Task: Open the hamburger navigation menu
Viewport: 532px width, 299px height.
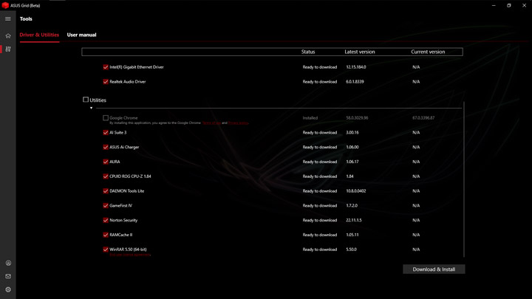Action: pyautogui.click(x=8, y=19)
